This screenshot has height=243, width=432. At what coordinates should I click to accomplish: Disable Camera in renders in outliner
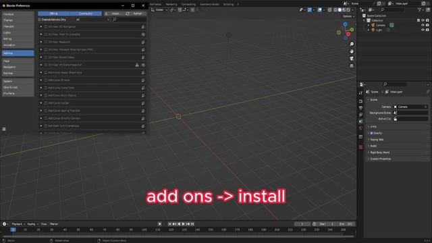click(427, 25)
